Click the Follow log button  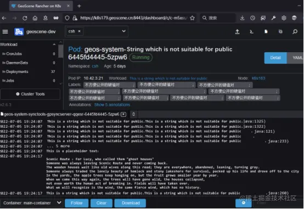coord(77,203)
